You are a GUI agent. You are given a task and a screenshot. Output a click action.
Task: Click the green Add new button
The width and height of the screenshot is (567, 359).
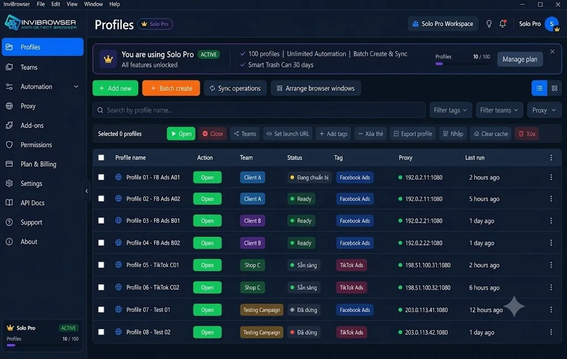click(115, 88)
